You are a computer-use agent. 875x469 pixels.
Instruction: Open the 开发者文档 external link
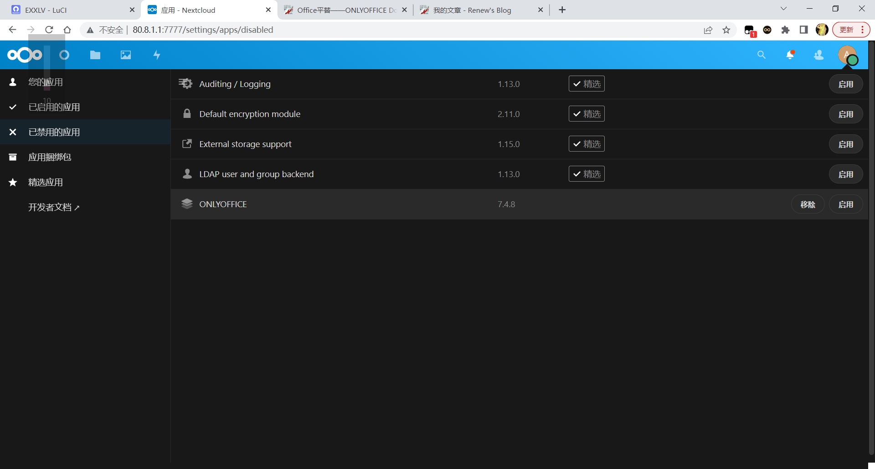click(x=53, y=207)
